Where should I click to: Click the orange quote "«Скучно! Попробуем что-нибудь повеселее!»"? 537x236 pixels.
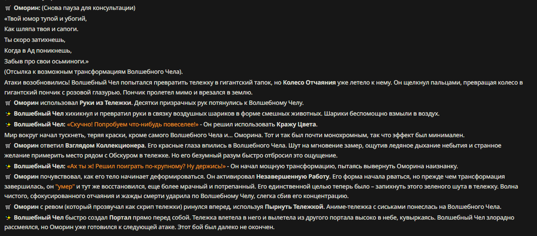tap(133, 124)
